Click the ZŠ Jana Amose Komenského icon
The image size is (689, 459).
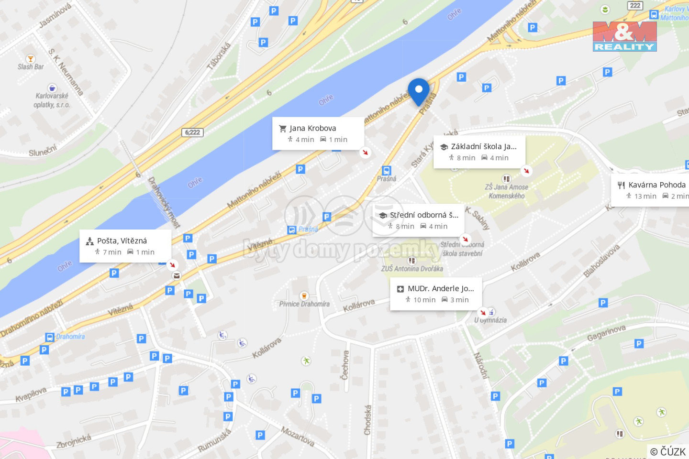pyautogui.click(x=506, y=179)
